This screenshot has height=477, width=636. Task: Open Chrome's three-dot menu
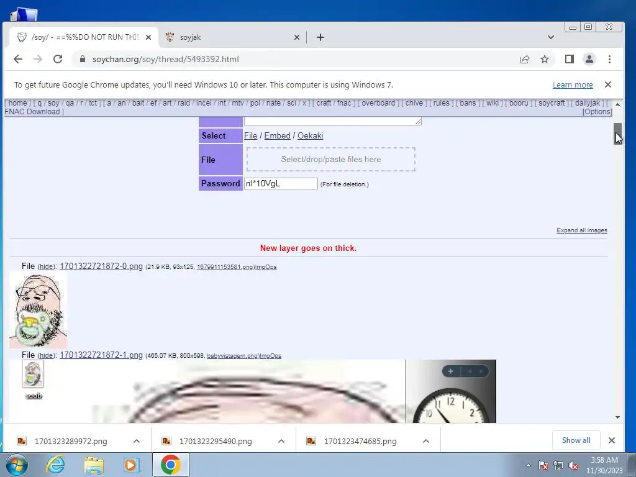609,59
